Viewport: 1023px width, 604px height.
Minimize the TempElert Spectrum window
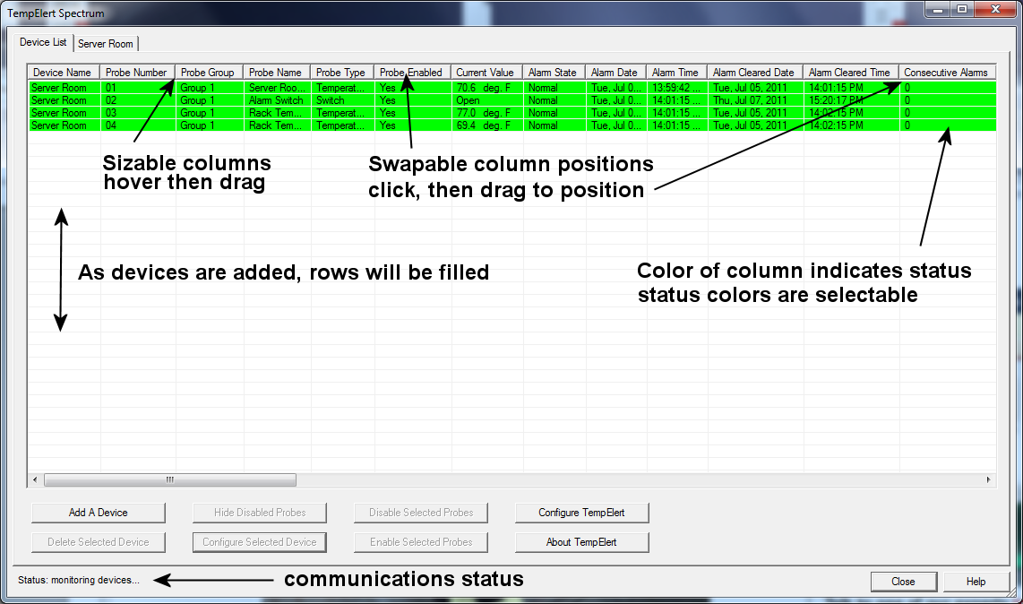click(x=938, y=9)
